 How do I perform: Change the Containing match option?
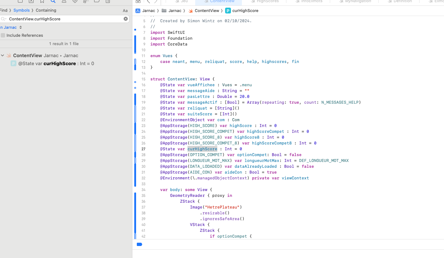[x=46, y=10]
